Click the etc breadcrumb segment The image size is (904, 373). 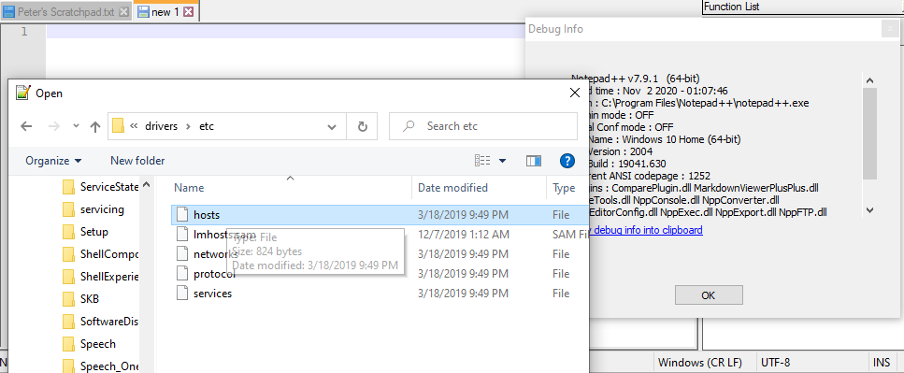tap(207, 126)
